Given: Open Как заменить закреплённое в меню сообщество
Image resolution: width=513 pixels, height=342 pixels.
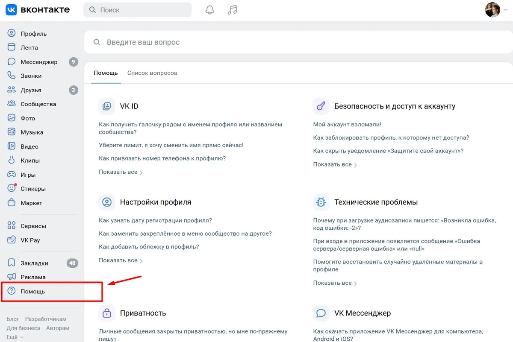Looking at the screenshot, I should click(185, 234).
